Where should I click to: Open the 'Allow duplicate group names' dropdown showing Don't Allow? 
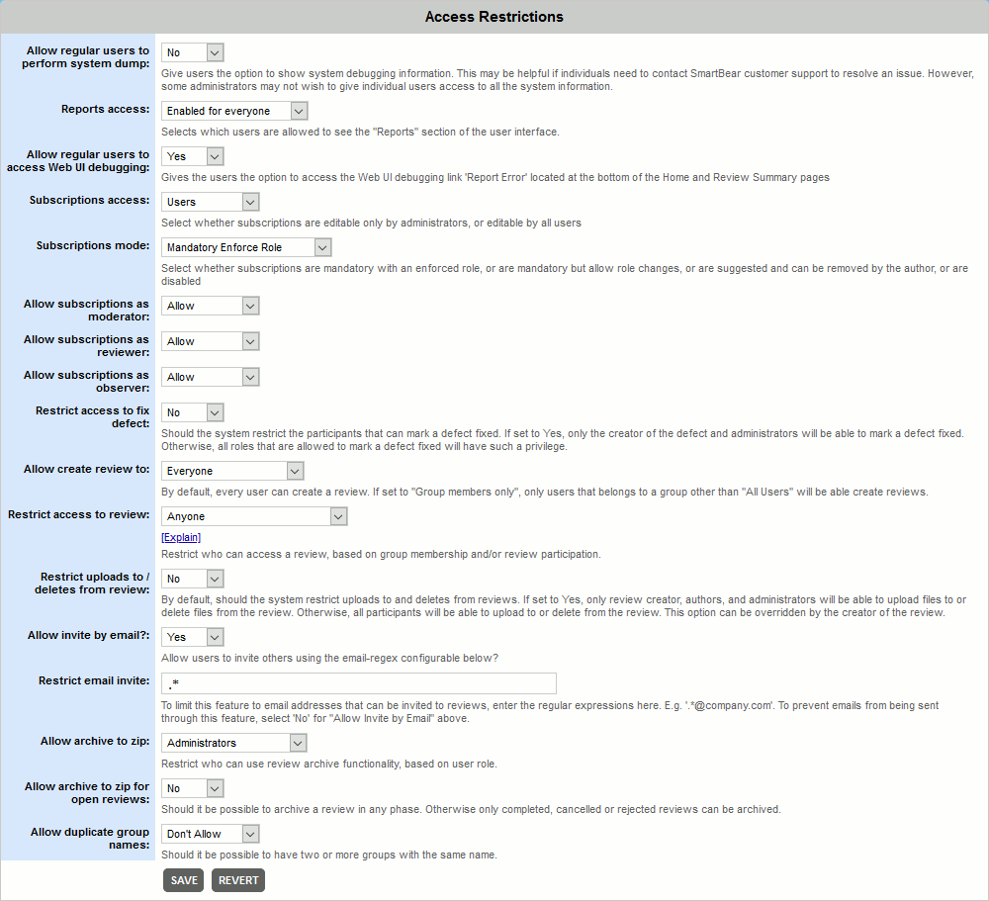coord(210,834)
